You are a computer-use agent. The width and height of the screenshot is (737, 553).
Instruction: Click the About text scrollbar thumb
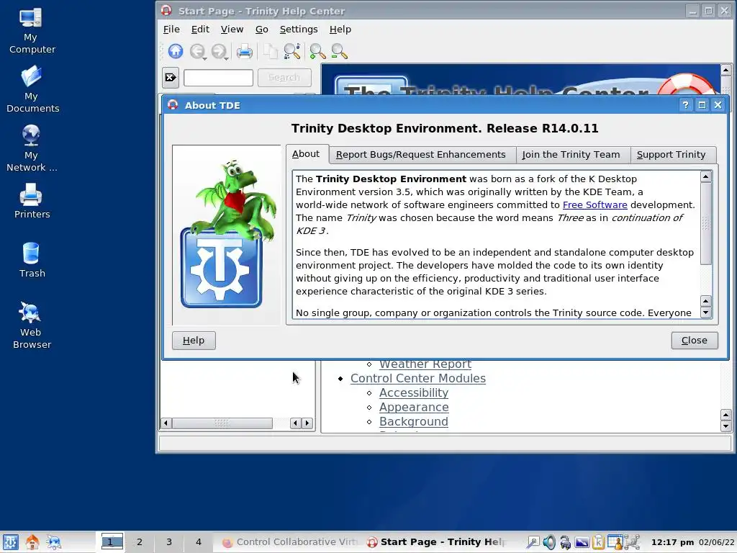(x=705, y=224)
